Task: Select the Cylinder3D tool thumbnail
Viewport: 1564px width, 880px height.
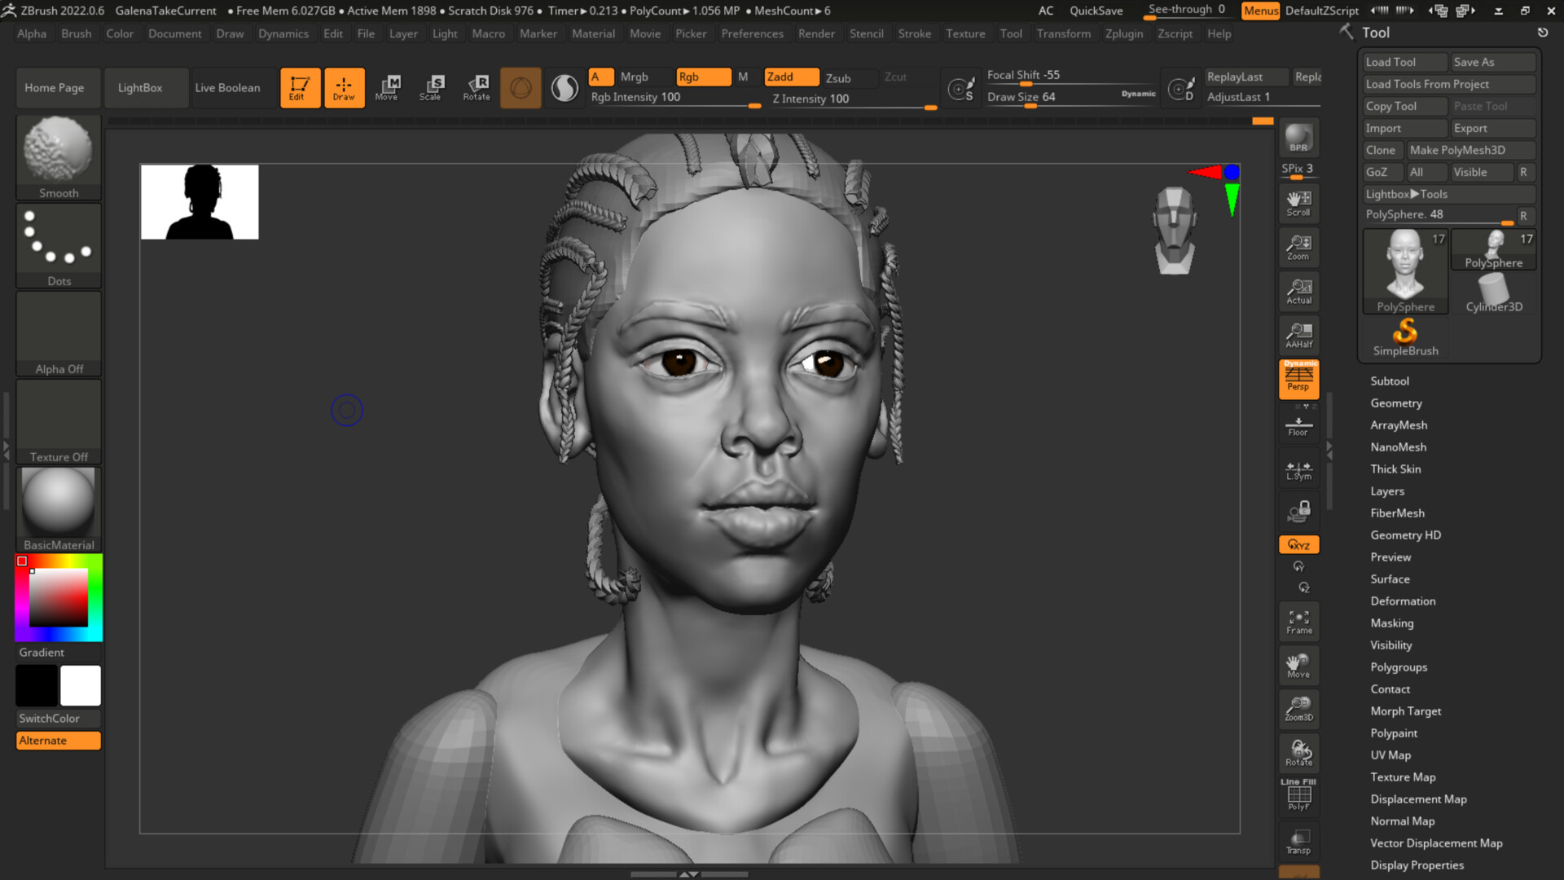Action: 1493,289
